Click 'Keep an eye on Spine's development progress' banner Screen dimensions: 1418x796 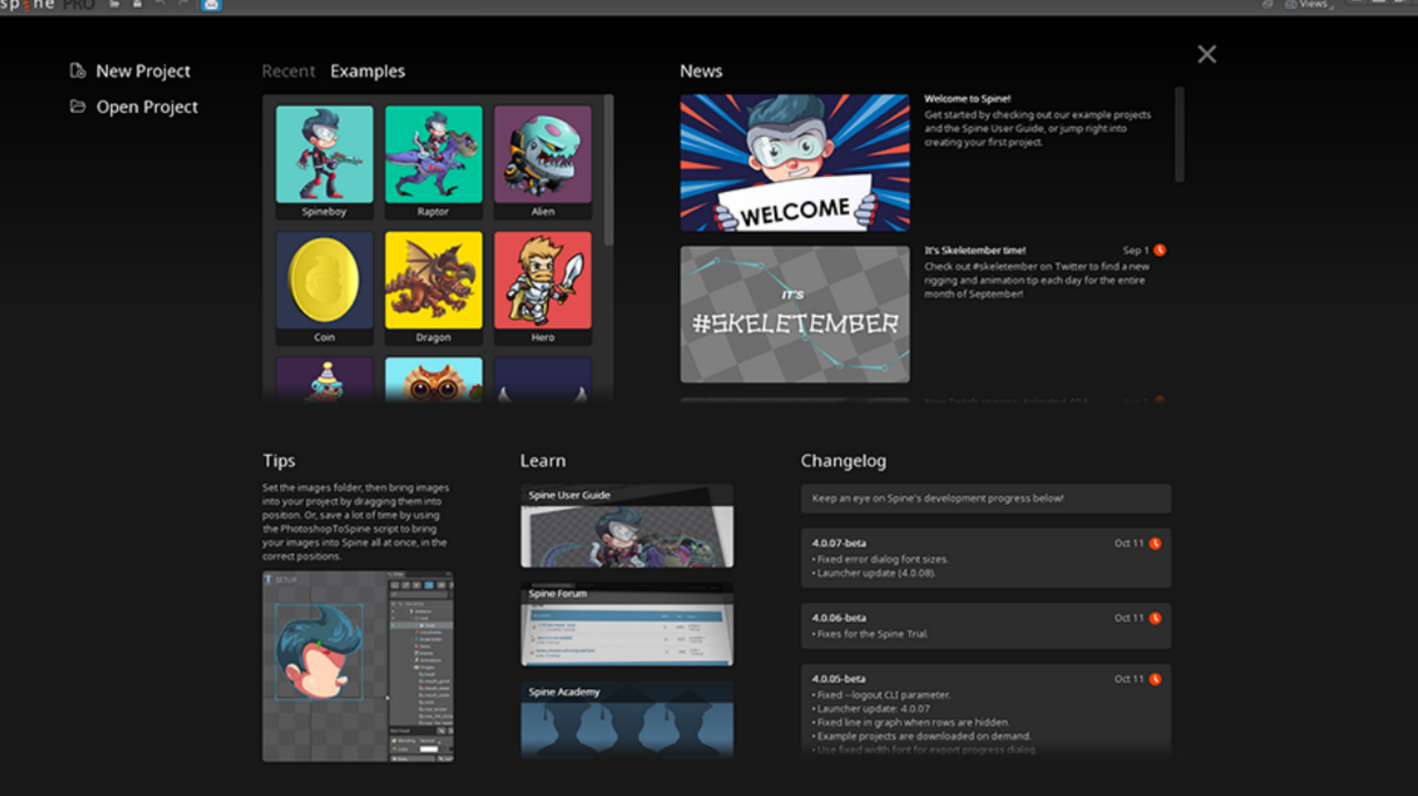point(986,498)
